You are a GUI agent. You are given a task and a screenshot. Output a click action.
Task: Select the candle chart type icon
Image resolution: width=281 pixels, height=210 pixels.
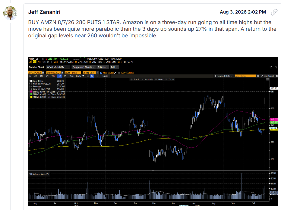[x=92, y=76]
